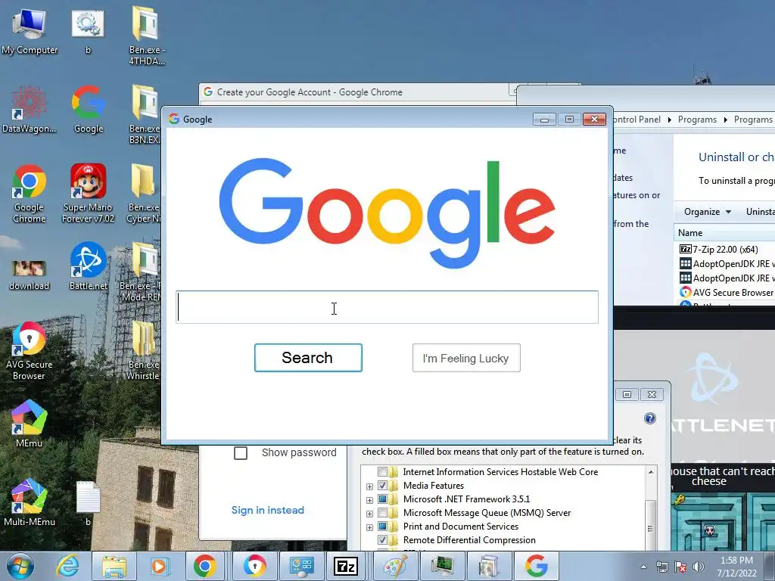Click the Google logo in the Google window
The width and height of the screenshot is (775, 581).
[387, 213]
